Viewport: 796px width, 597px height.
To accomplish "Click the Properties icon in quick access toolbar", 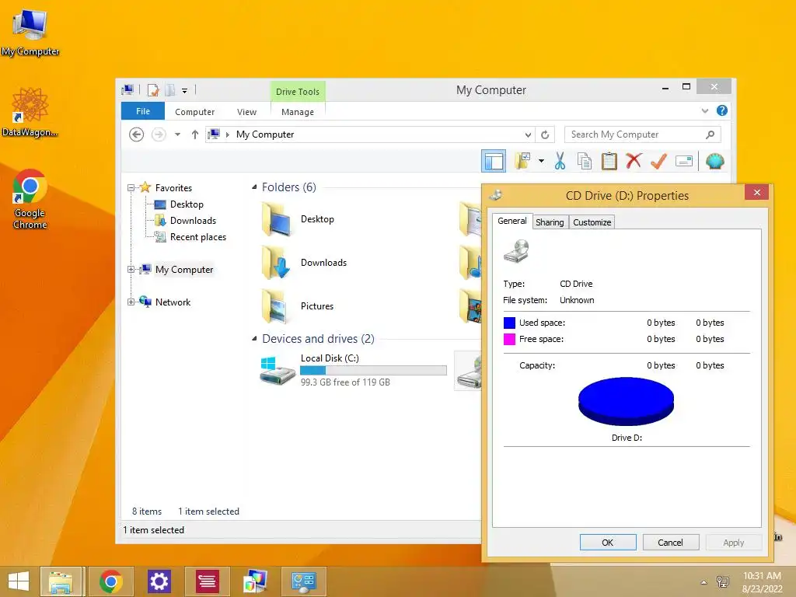I will tap(153, 90).
